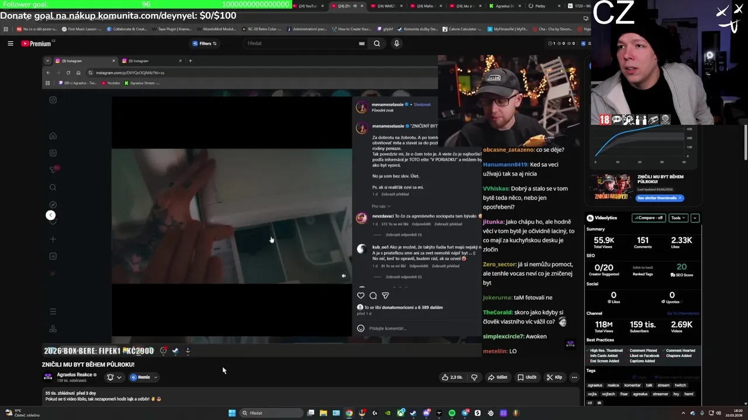
Task: Open the on-screen keyboard icon in search box
Action: 362,43
